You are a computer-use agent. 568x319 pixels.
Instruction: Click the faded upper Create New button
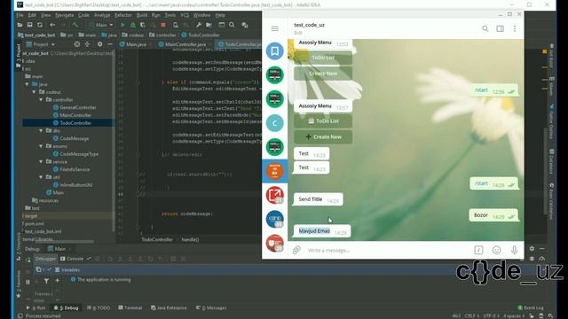[323, 74]
